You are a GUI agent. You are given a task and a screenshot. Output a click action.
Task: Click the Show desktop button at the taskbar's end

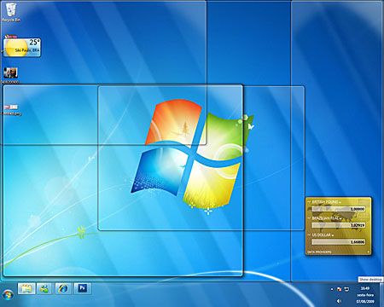pos(381,294)
